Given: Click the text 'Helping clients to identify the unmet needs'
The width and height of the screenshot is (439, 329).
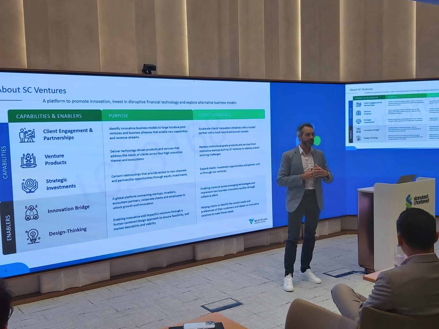Looking at the screenshot, I should click(x=226, y=205).
